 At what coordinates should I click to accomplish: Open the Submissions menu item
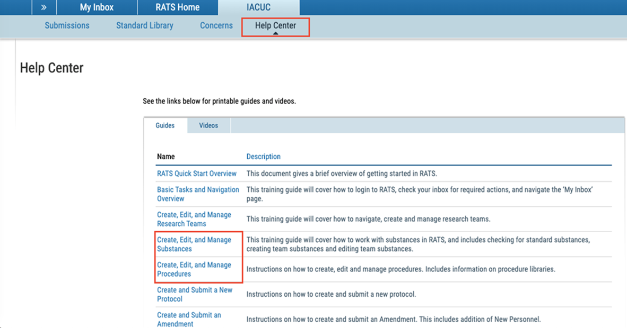pyautogui.click(x=67, y=25)
